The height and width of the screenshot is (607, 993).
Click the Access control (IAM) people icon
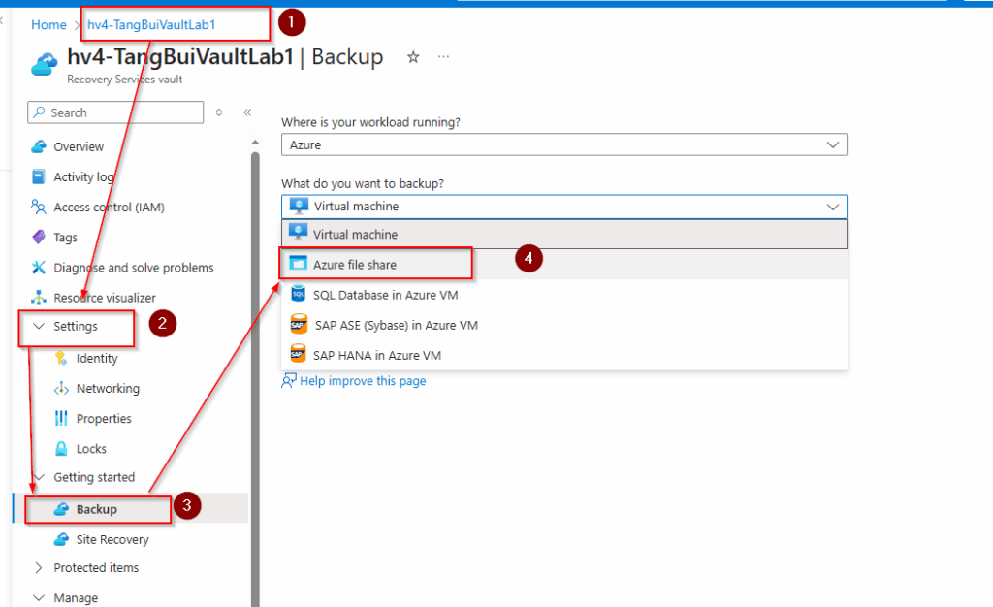coord(39,207)
